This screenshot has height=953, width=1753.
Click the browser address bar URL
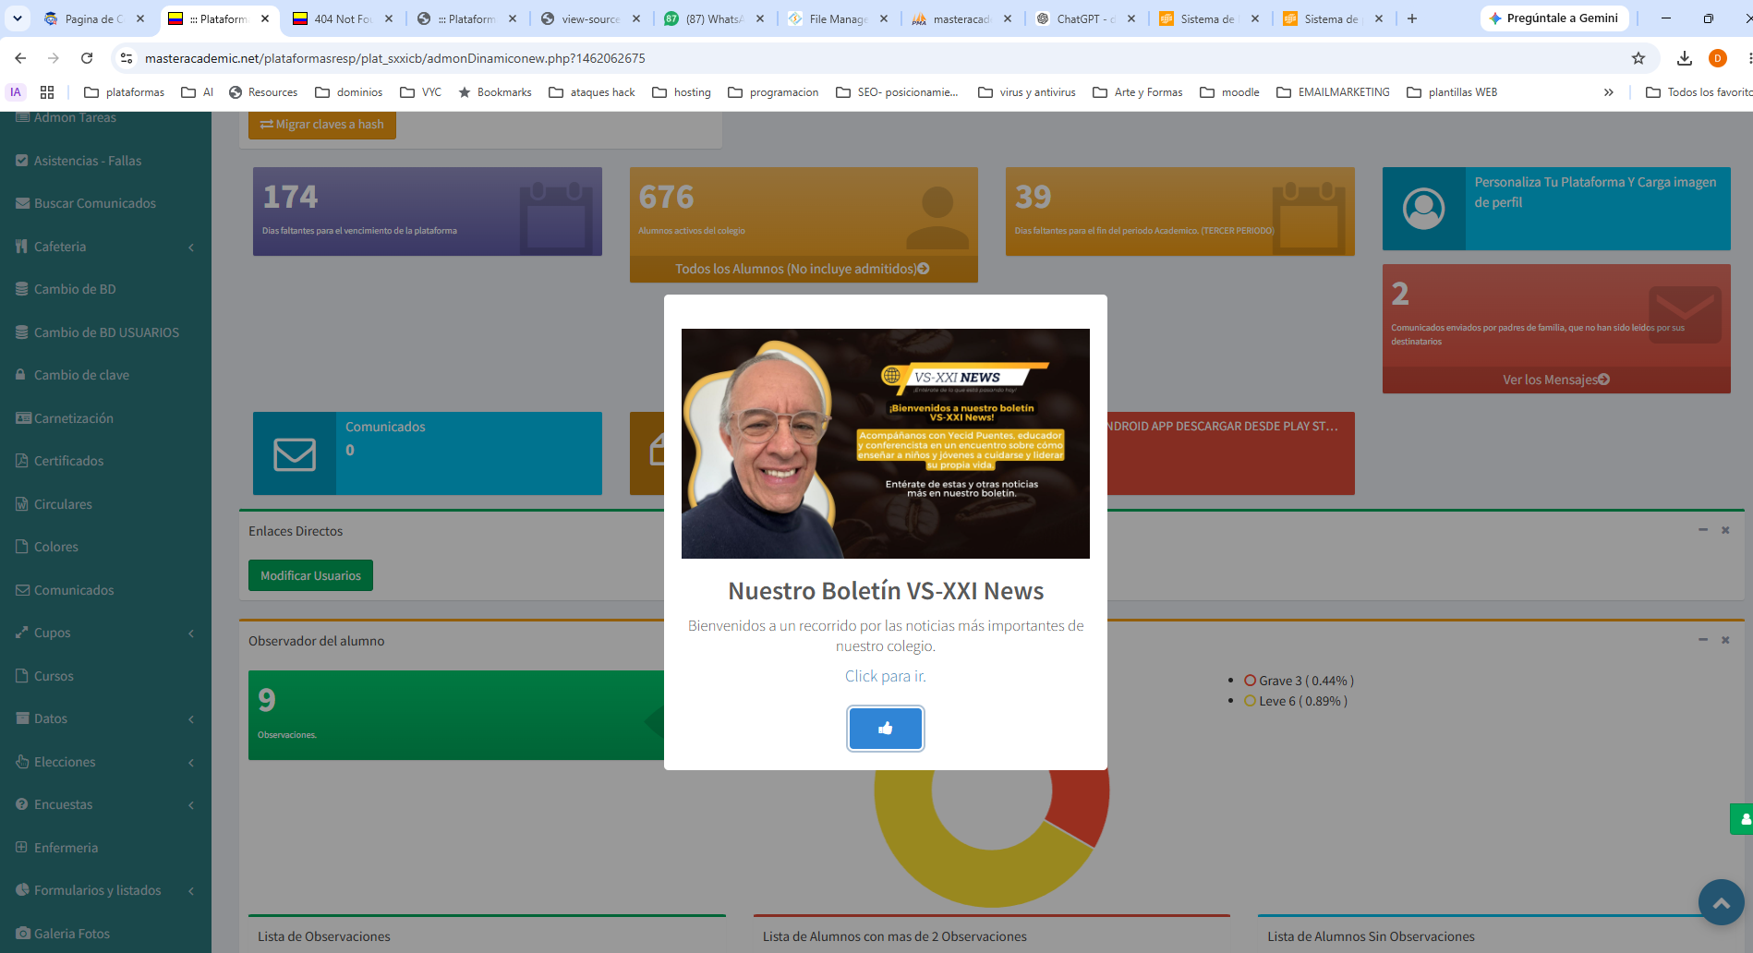point(395,58)
